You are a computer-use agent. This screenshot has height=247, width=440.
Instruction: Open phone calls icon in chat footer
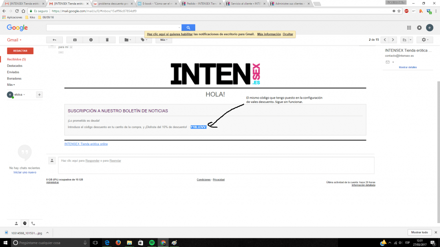(33, 223)
